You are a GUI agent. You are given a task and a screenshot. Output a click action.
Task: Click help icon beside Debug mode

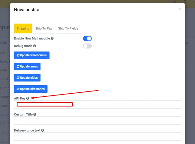pyautogui.click(x=35, y=46)
